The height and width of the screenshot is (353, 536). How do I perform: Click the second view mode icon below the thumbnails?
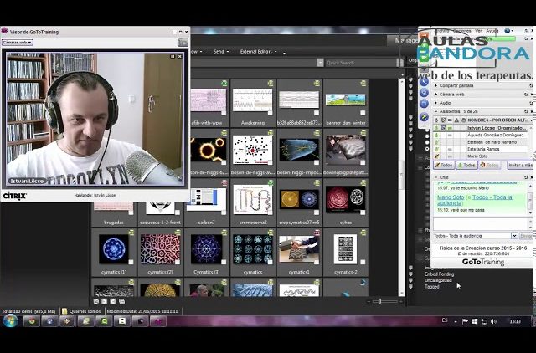pyautogui.click(x=104, y=301)
